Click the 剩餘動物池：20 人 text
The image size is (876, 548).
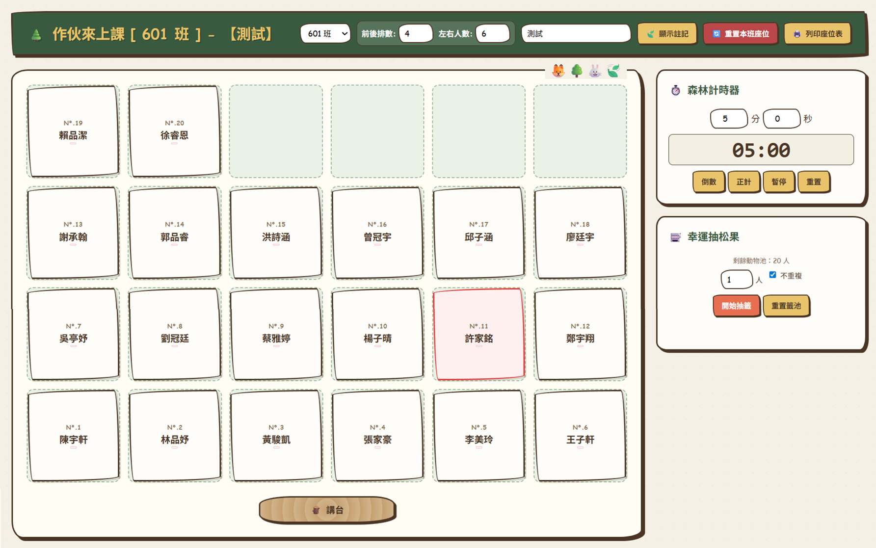[761, 261]
